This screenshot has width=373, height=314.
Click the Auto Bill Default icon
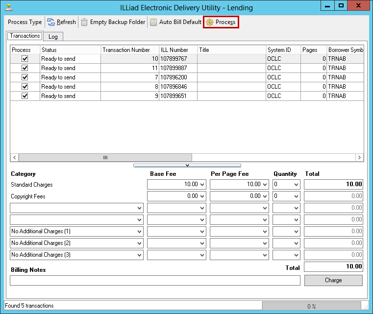pos(153,22)
